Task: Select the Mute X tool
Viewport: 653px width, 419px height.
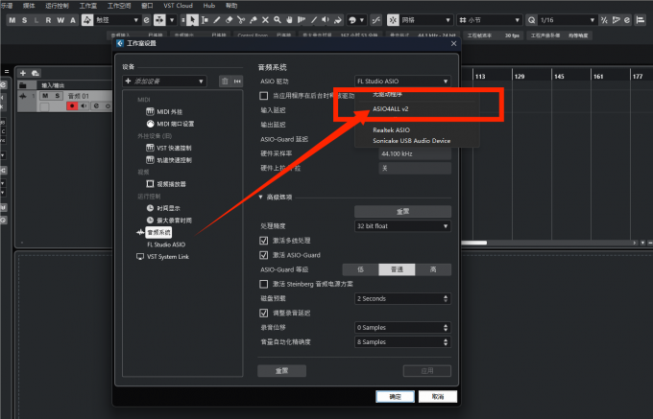Action: [x=265, y=20]
